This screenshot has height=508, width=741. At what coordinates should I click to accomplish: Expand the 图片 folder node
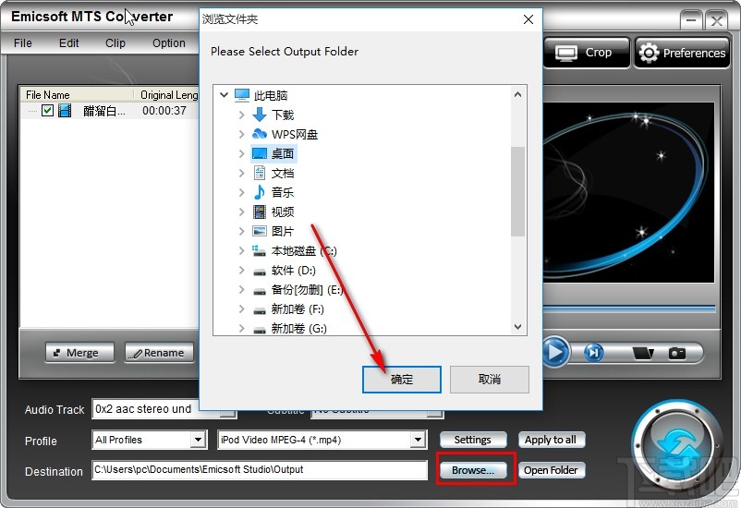point(241,231)
